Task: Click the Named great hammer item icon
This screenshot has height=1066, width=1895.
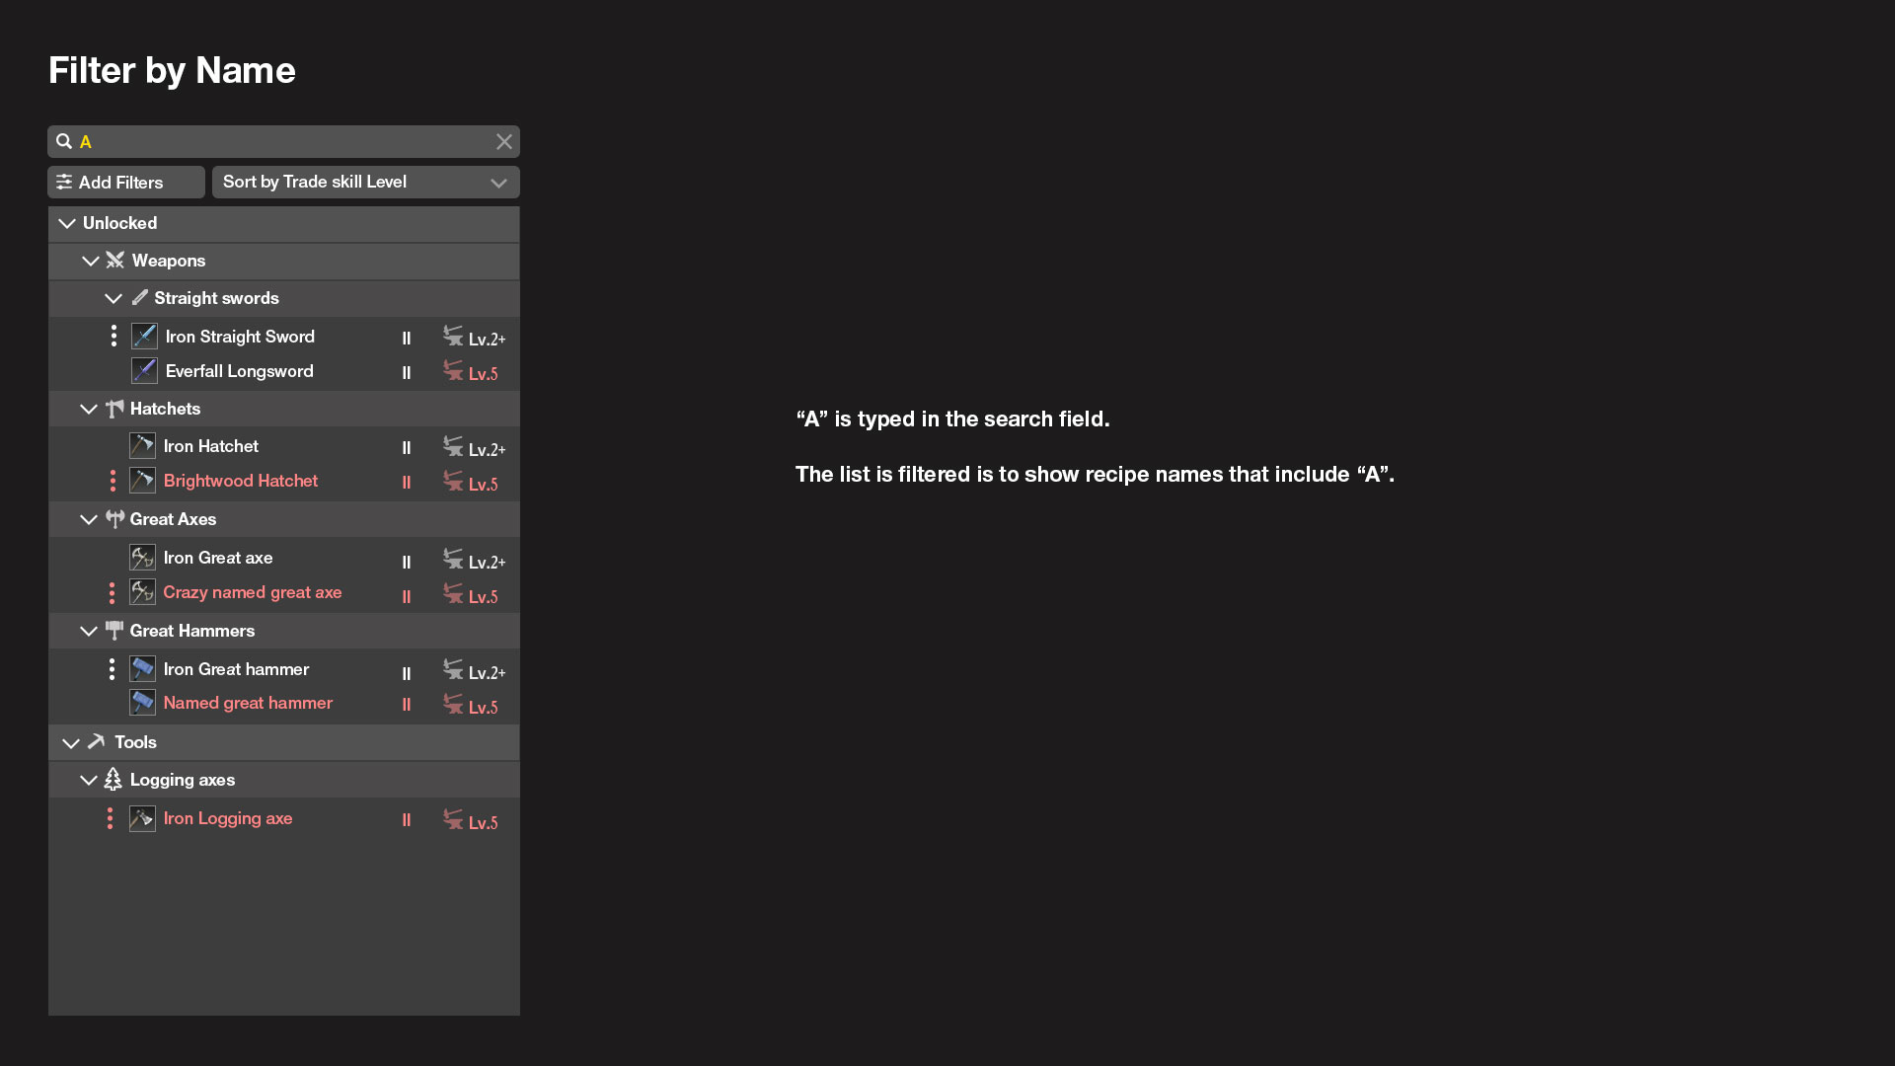Action: coord(142,703)
